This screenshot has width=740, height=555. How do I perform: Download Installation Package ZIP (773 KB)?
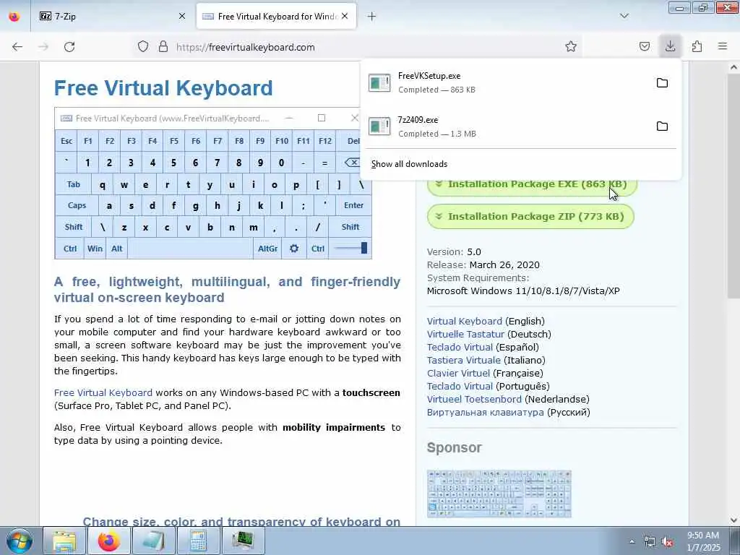[530, 216]
